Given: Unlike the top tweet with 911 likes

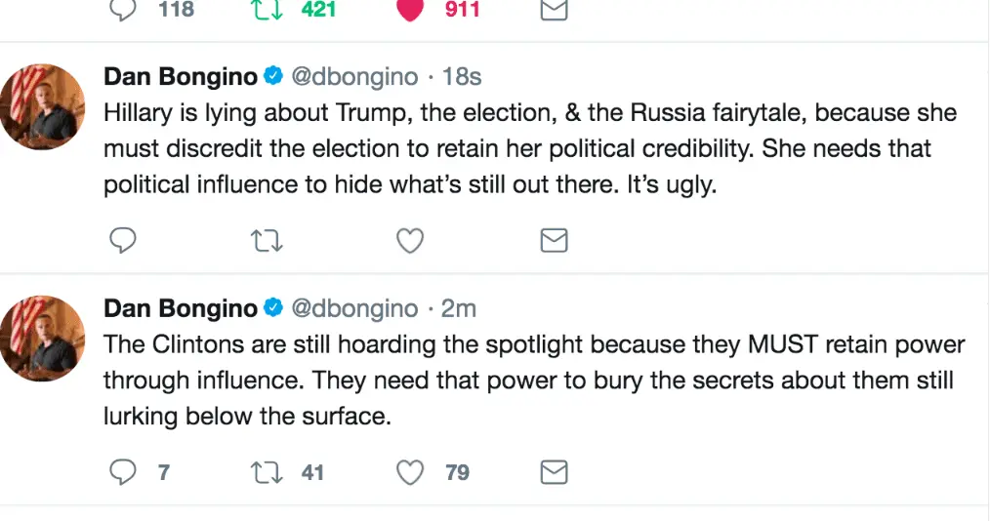Looking at the screenshot, I should coord(411,10).
